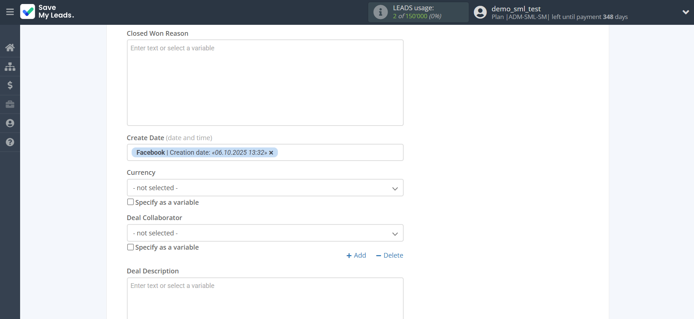The height and width of the screenshot is (319, 694).
Task: Open connections via the sidebar sitemap icon
Action: [x=10, y=66]
